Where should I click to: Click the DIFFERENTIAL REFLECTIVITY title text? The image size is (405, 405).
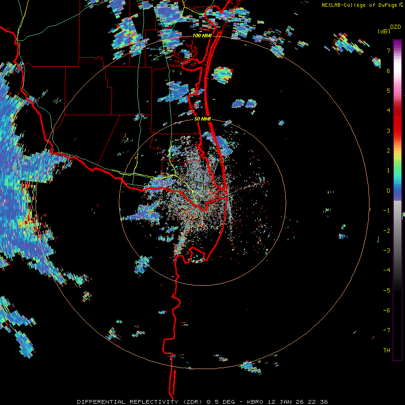pyautogui.click(x=128, y=402)
